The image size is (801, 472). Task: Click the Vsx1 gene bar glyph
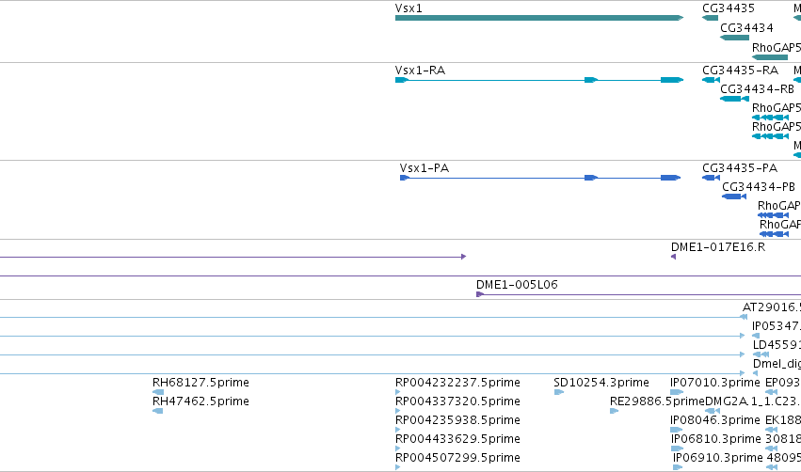(x=539, y=18)
